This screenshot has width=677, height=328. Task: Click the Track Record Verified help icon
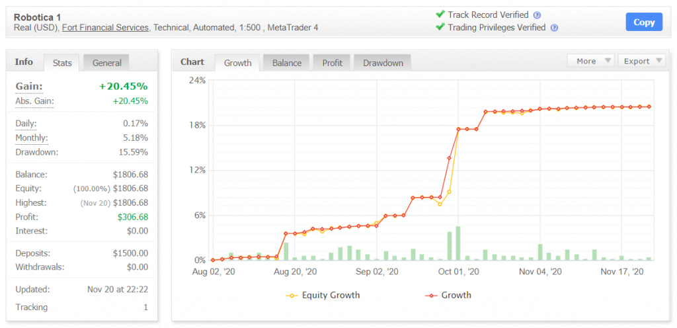pyautogui.click(x=537, y=15)
